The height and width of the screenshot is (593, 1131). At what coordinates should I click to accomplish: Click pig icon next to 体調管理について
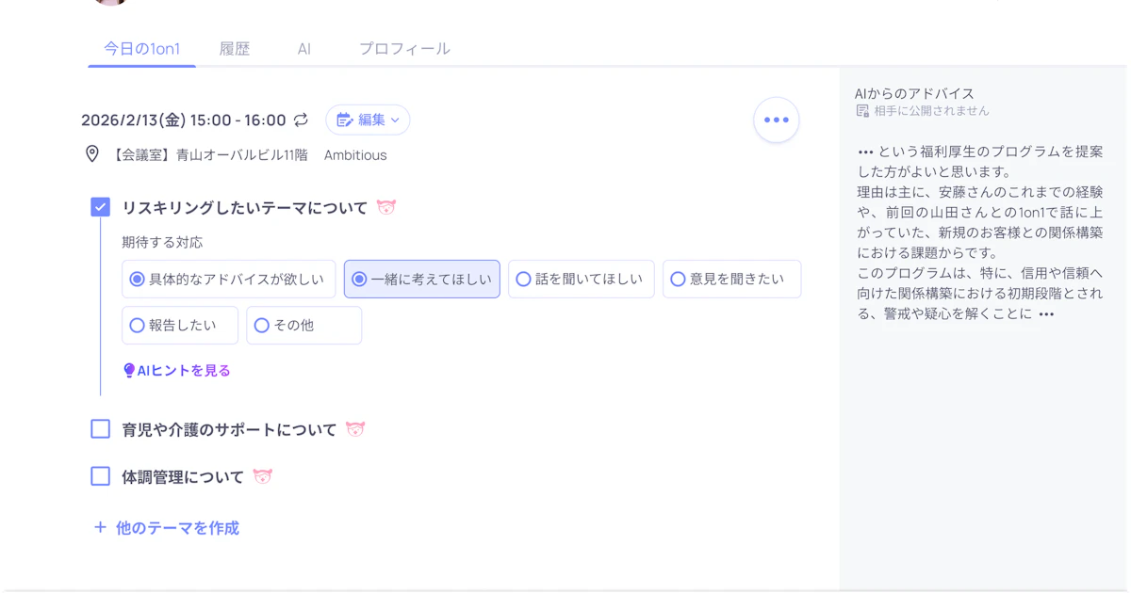click(263, 477)
